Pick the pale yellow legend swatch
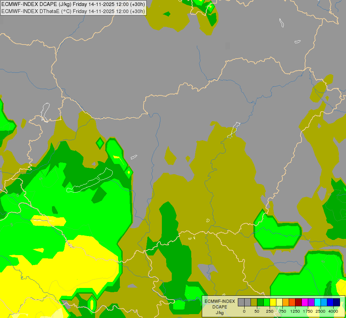346x318 pixels. click(x=279, y=302)
